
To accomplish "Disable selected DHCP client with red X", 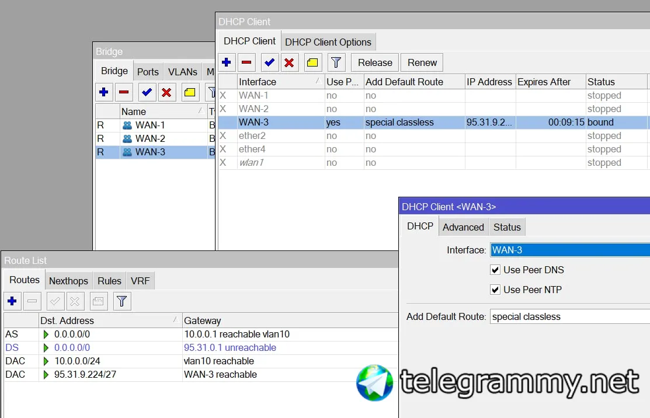I will point(289,62).
